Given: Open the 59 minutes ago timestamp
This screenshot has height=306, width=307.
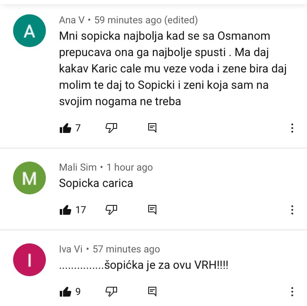Looking at the screenshot, I should [x=128, y=20].
